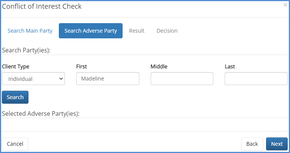This screenshot has width=290, height=153.
Task: Go back using the Back button
Action: [252, 144]
